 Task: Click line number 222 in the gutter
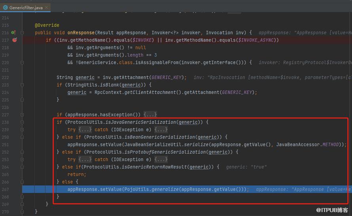(x=6, y=78)
